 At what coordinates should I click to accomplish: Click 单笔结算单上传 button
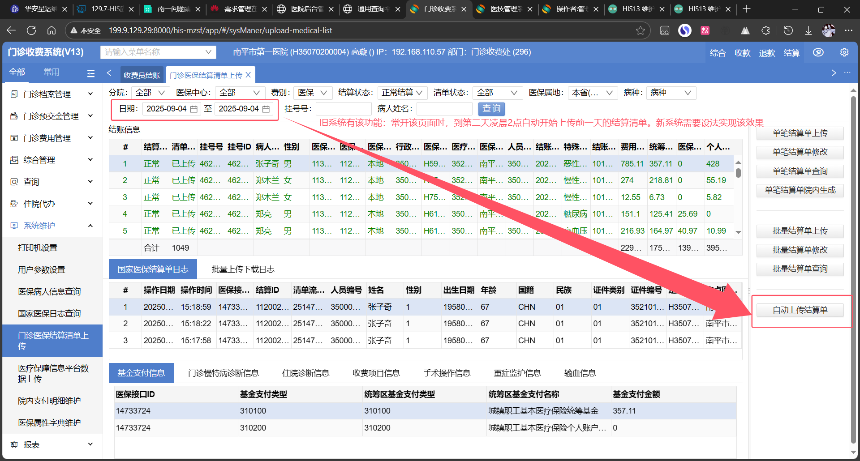pyautogui.click(x=800, y=133)
